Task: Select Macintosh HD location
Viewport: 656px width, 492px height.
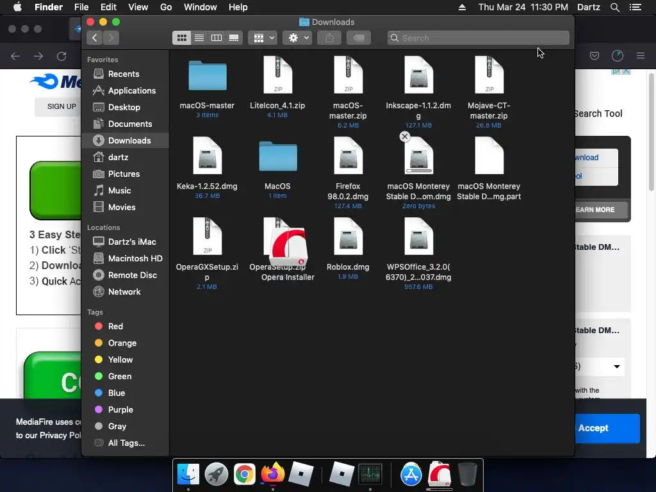Action: 125,259
